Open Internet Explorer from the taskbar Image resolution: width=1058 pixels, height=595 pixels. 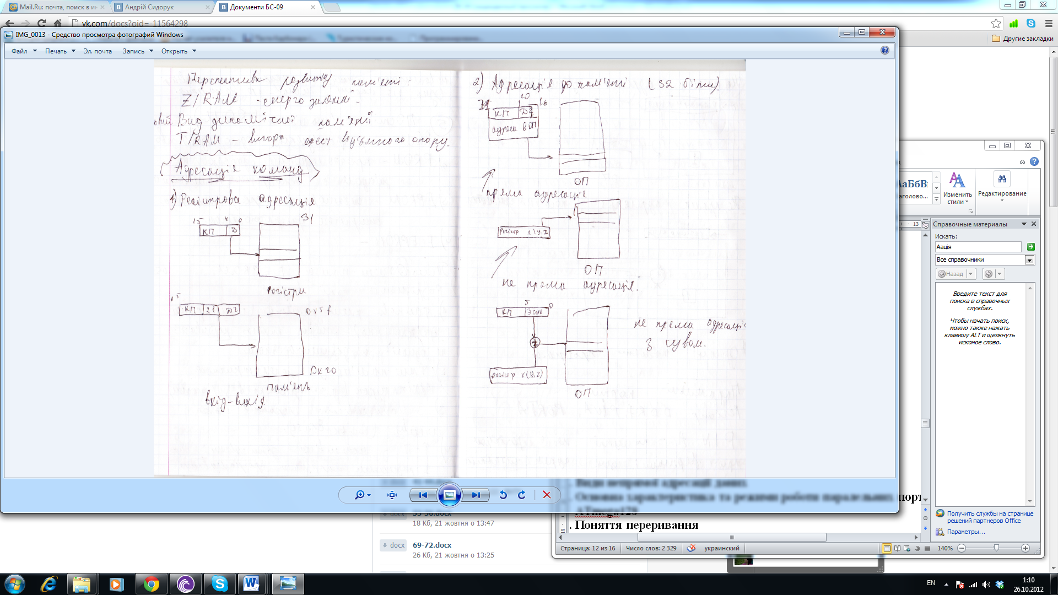pyautogui.click(x=49, y=583)
